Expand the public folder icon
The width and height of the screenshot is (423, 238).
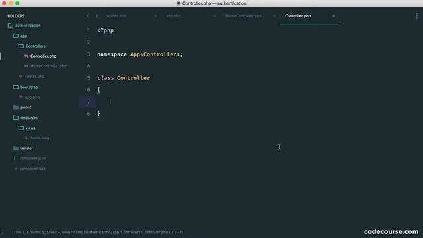[x=16, y=107]
